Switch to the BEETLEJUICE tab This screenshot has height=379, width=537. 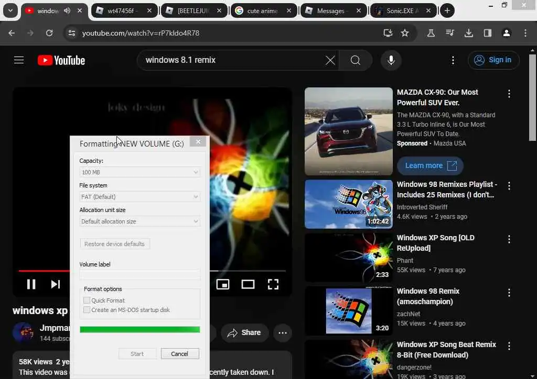point(194,10)
